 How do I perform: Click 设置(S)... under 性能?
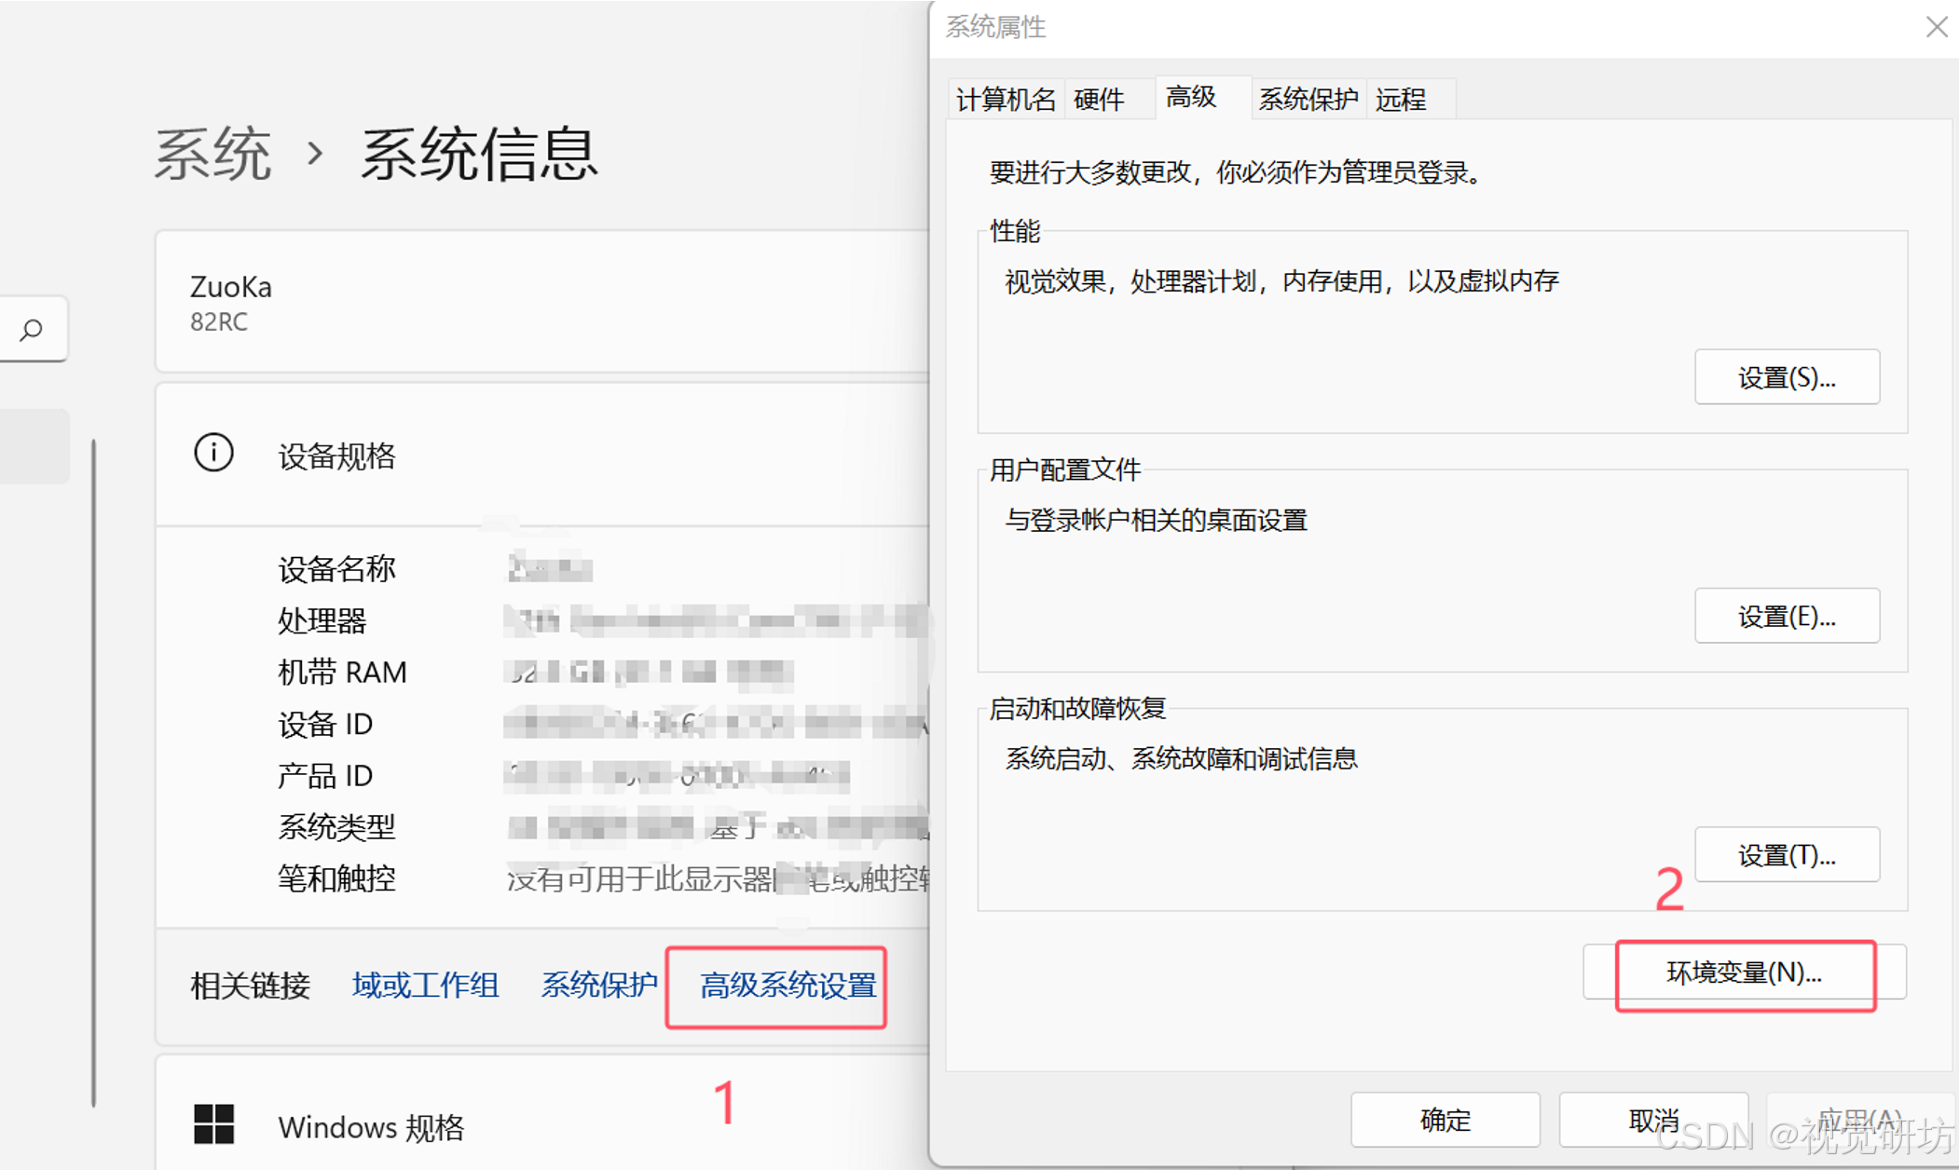coord(1787,377)
